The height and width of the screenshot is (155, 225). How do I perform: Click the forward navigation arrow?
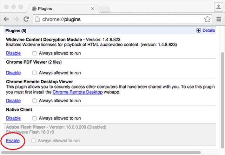tap(16, 19)
